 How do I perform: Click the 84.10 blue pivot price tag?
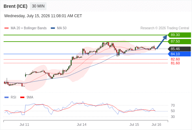[179, 54]
